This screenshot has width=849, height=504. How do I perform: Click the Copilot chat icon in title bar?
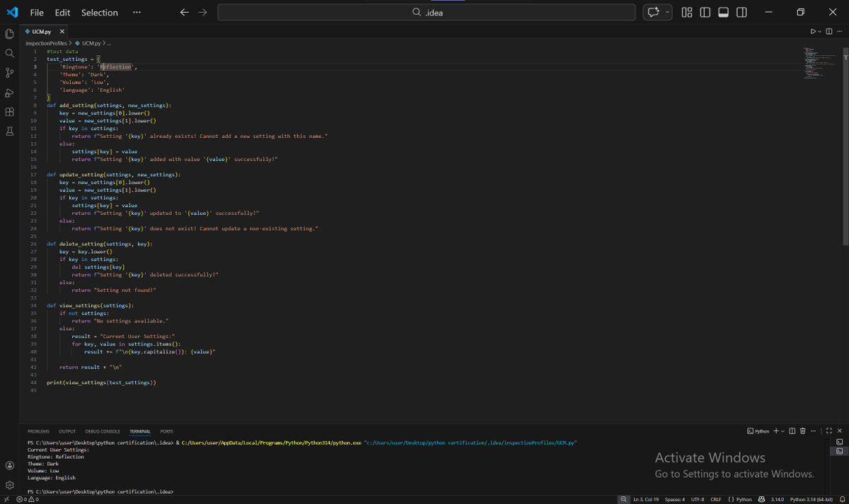653,13
